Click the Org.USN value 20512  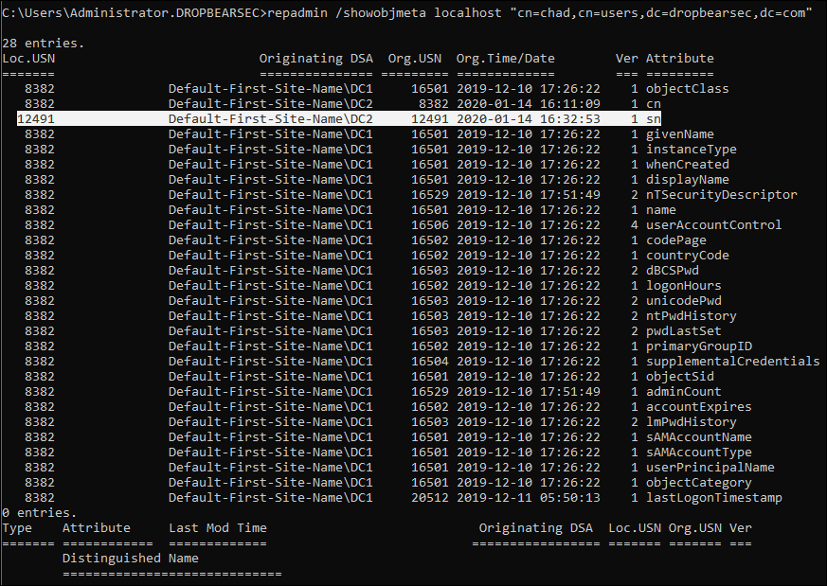click(430, 497)
